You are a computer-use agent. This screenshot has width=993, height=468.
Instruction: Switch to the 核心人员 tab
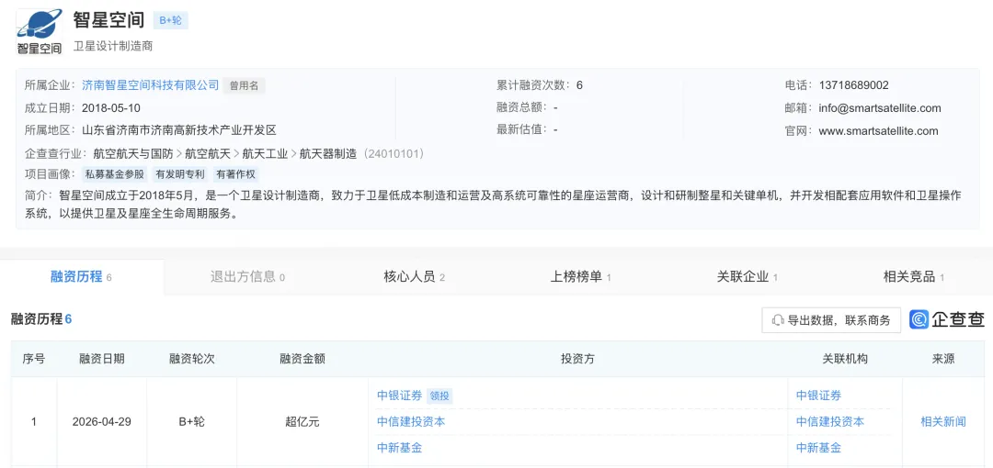point(414,276)
